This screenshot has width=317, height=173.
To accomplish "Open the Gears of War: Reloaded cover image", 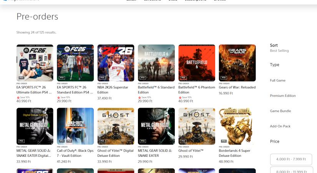I will pos(237,63).
